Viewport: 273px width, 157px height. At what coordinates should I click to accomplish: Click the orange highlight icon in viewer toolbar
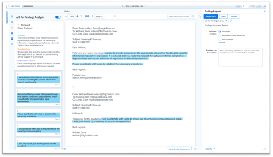pyautogui.click(x=115, y=16)
